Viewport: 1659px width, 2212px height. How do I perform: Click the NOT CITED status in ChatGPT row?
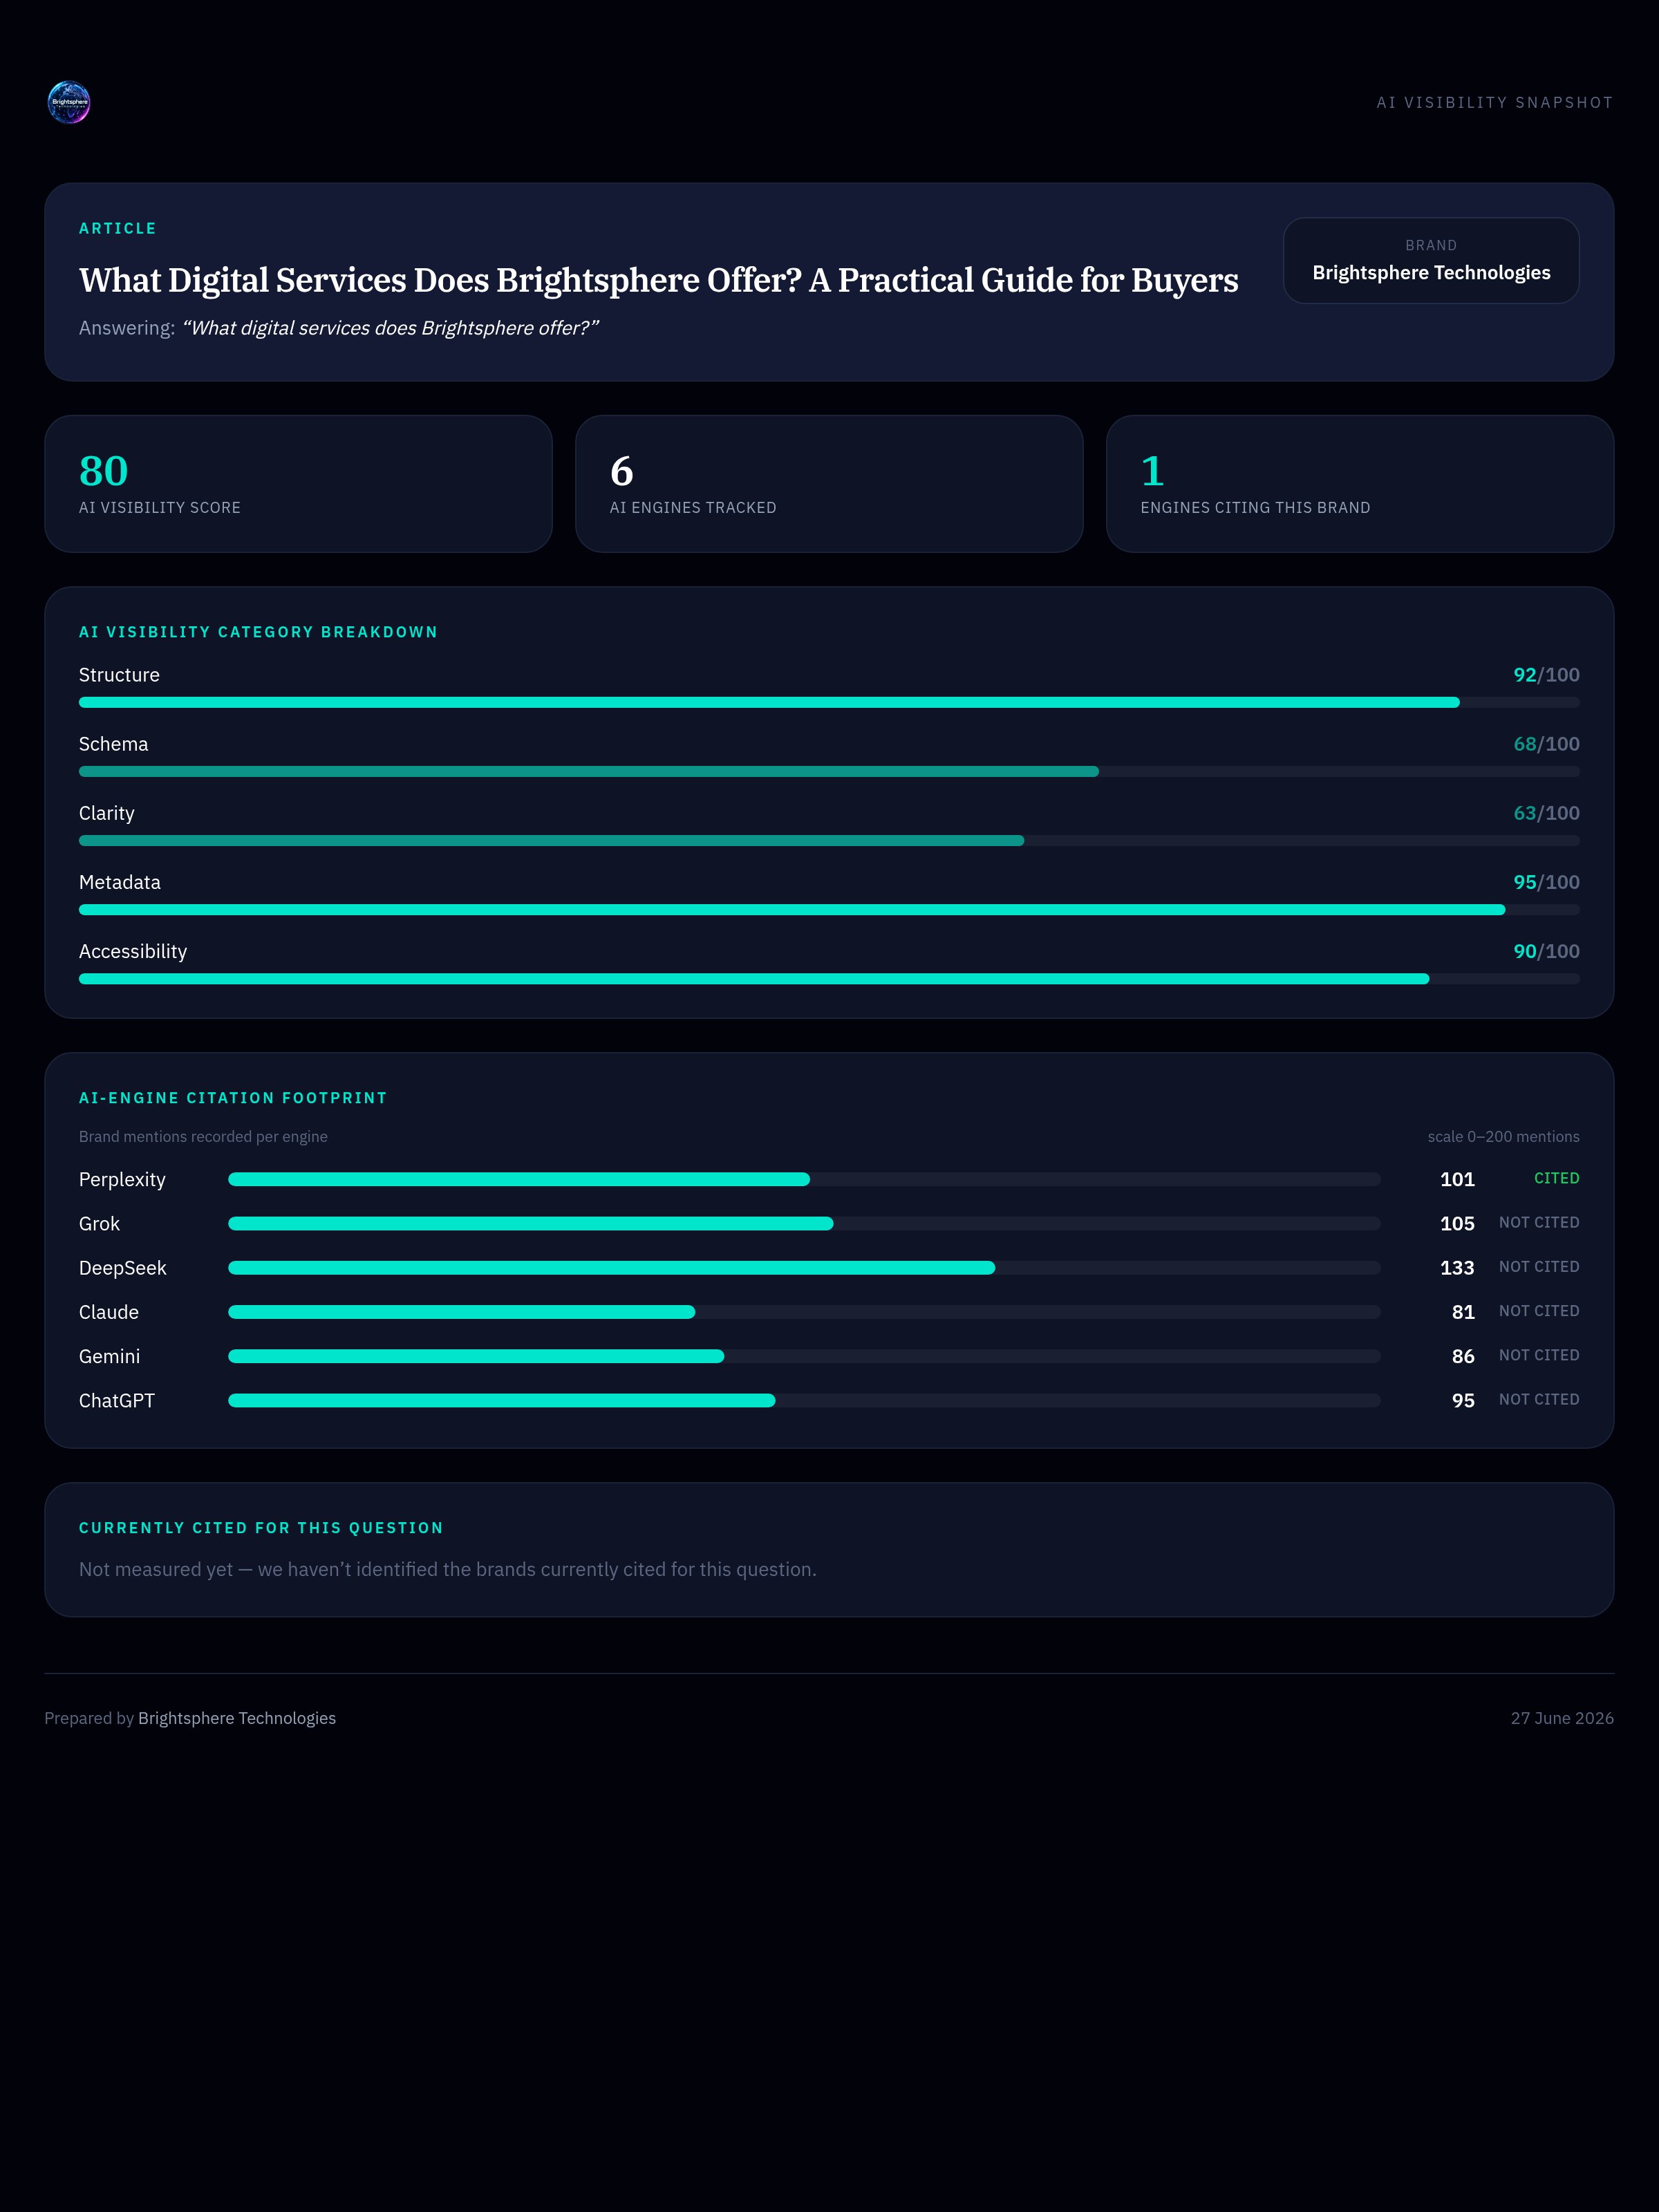[x=1539, y=1400]
